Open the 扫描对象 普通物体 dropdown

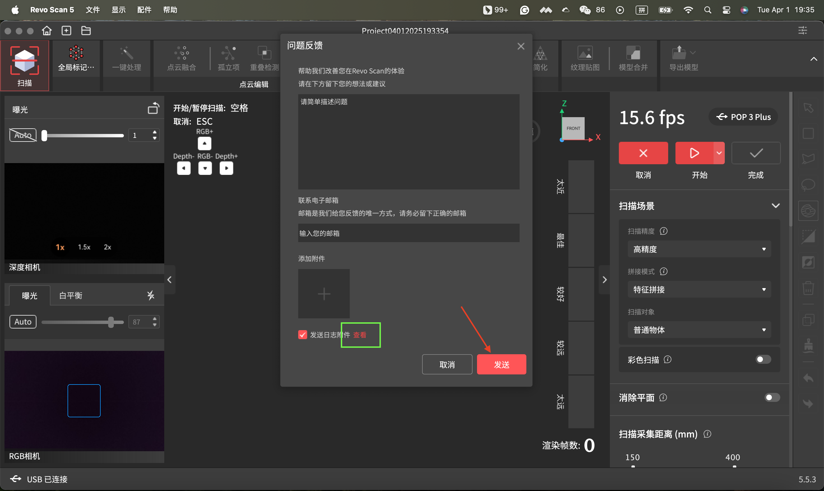tap(699, 330)
